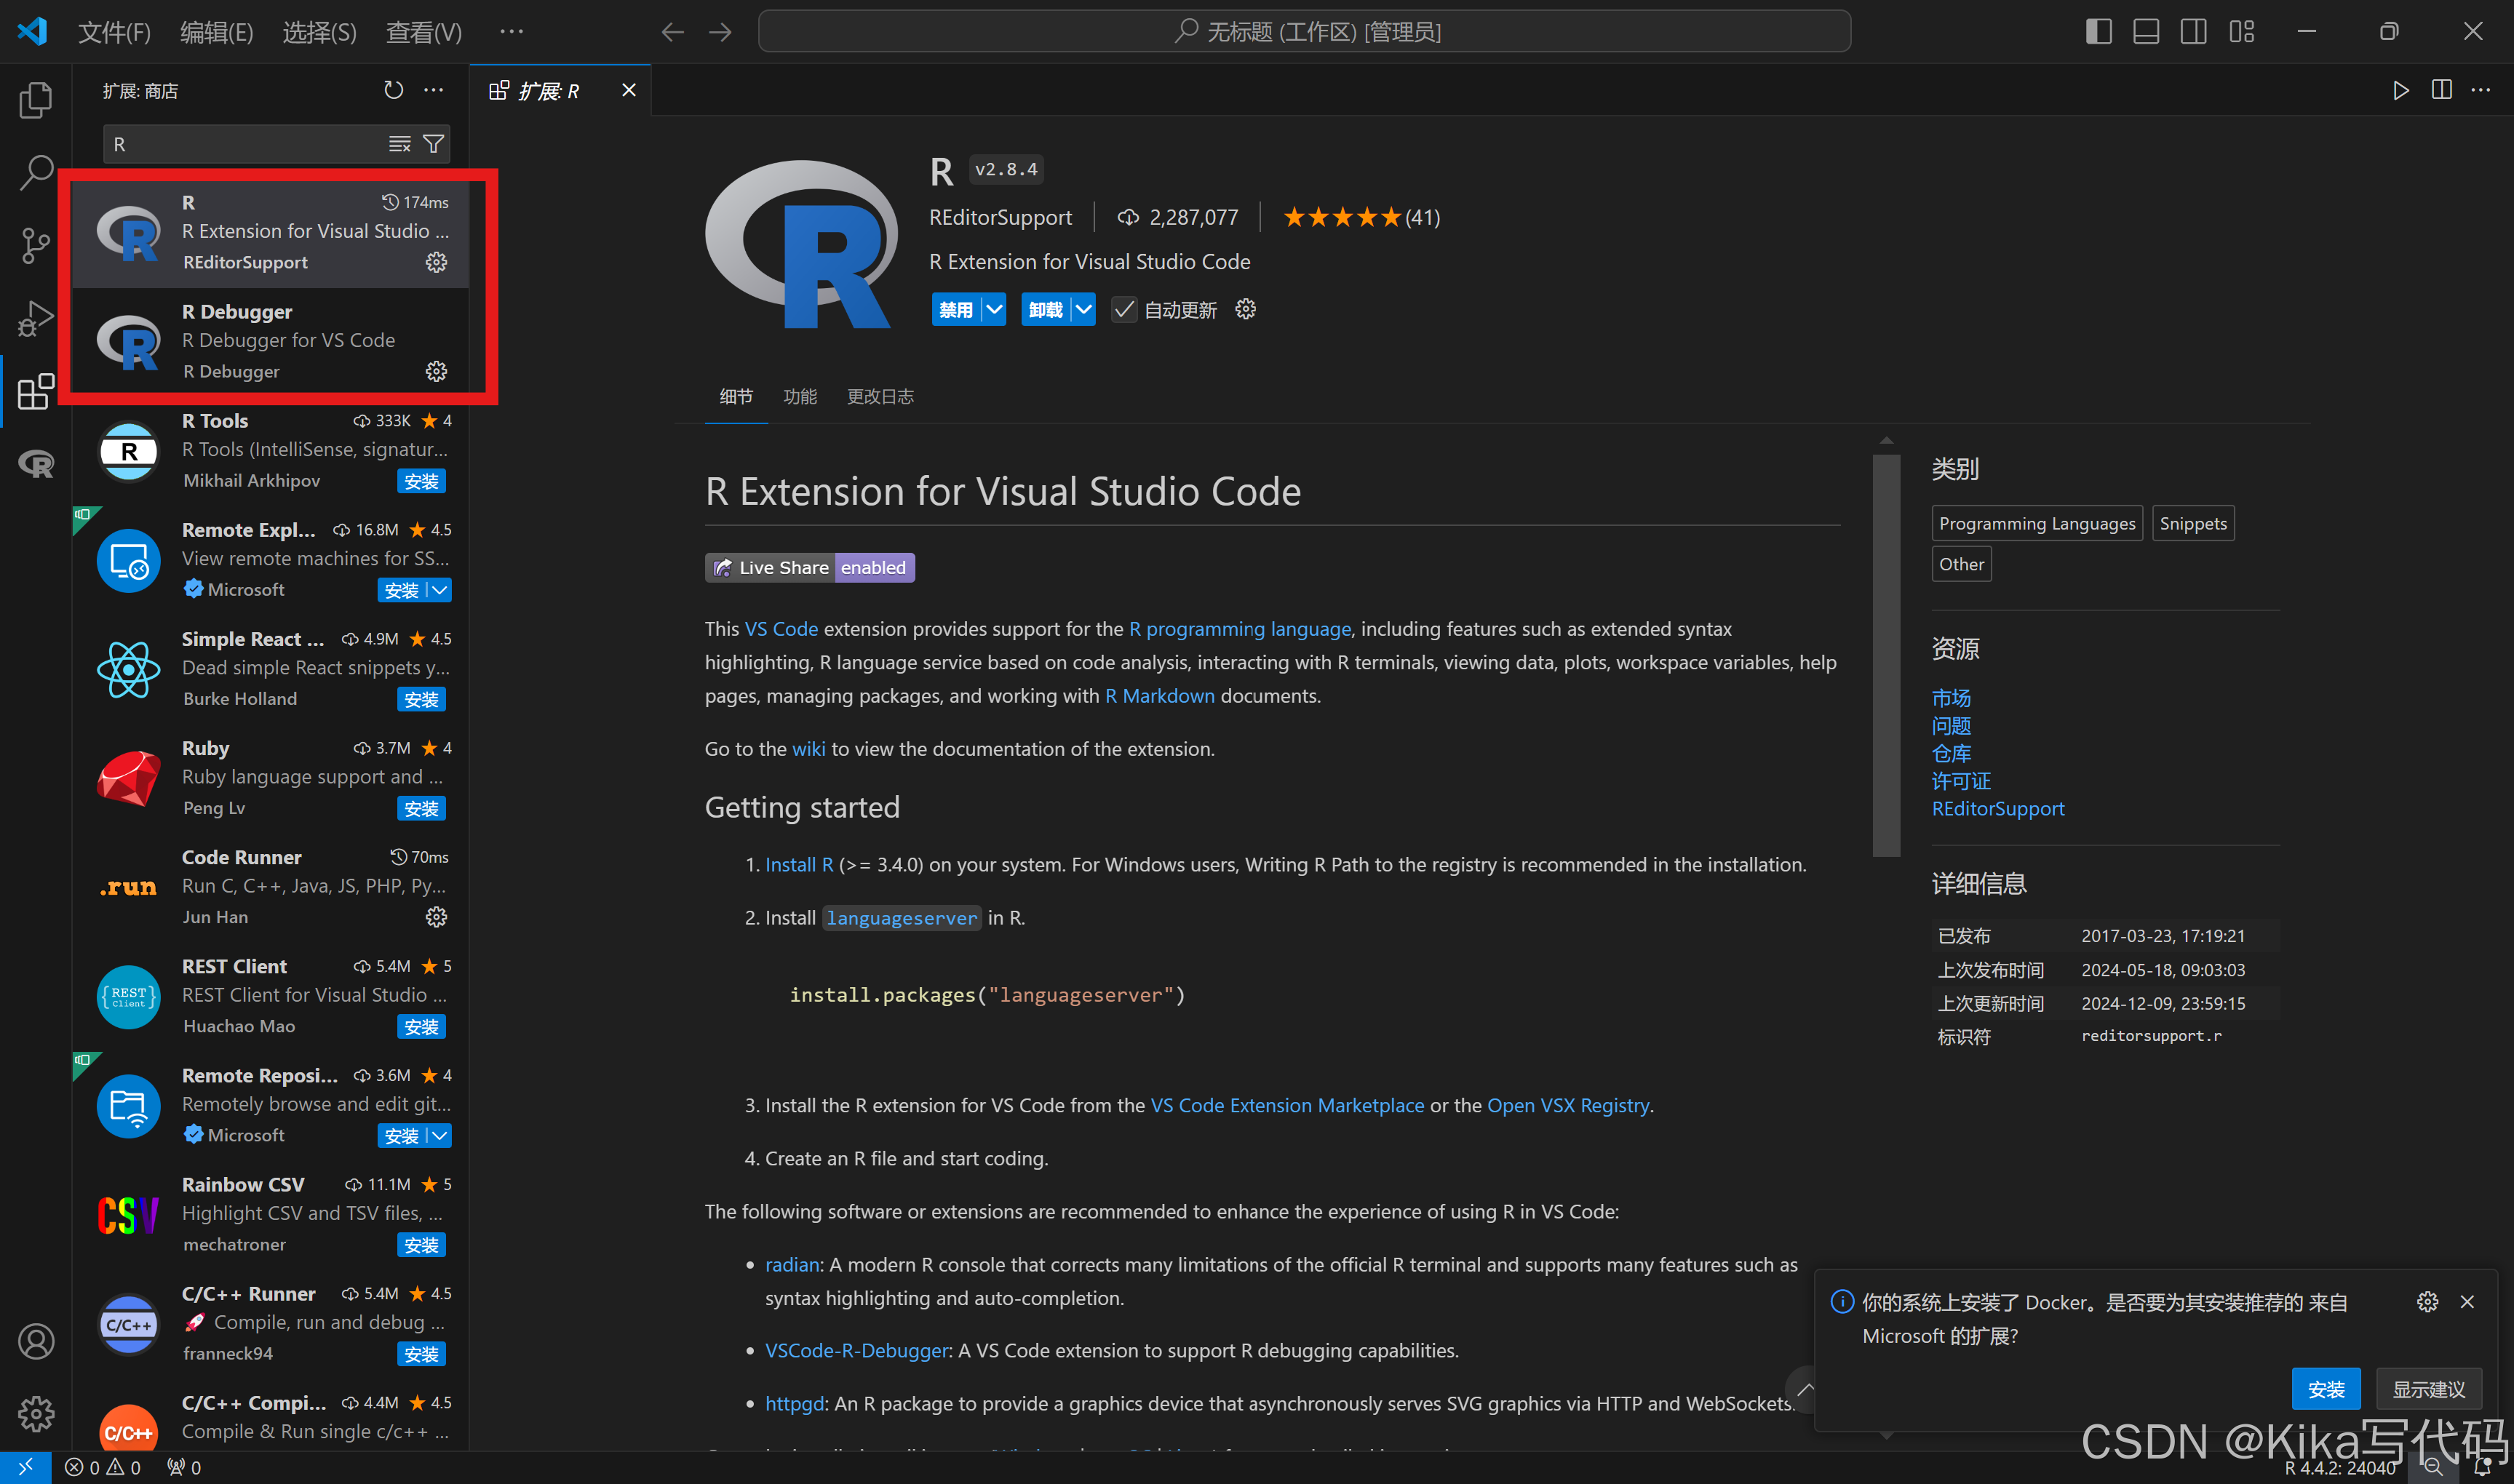Screen dimensions: 2514x1484
Task: Open gear settings for R Debugger extension
Action: tap(436, 371)
